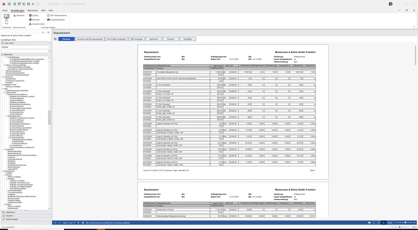Viewport: 418px width, 230px height.
Task: Open Dispobestand in the tree
Action: coord(13,208)
